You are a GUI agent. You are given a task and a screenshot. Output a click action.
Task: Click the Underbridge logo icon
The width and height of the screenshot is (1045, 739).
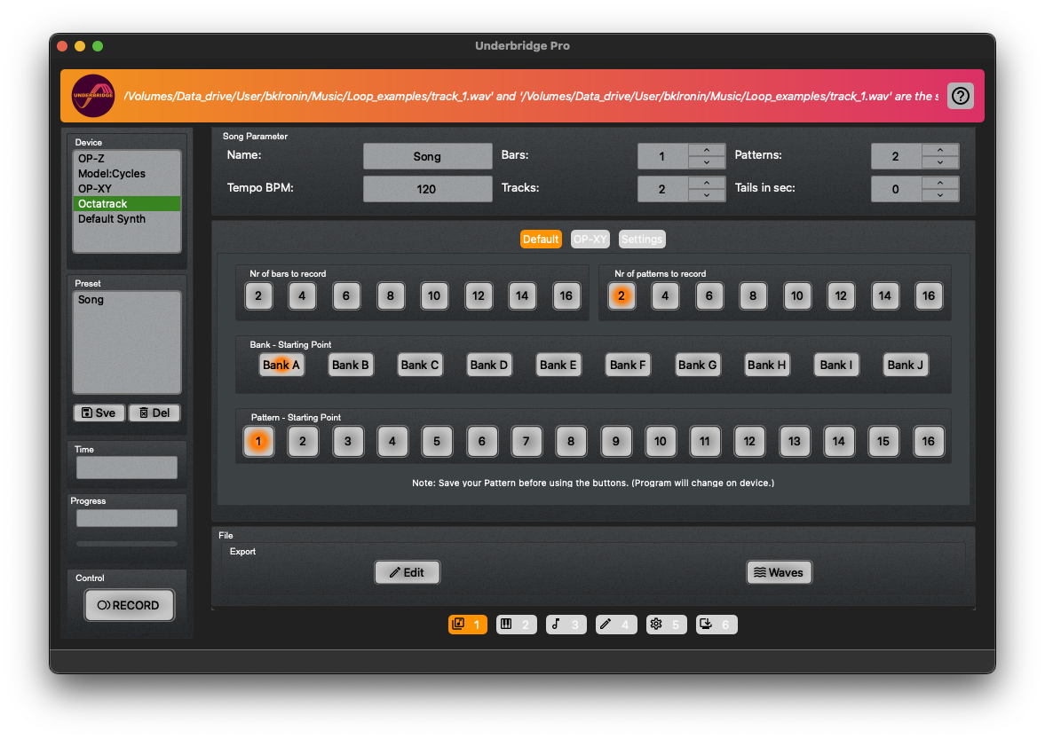click(93, 96)
